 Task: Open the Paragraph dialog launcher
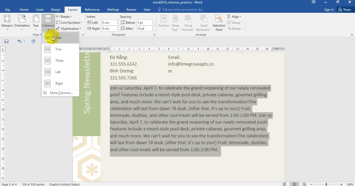point(154,35)
